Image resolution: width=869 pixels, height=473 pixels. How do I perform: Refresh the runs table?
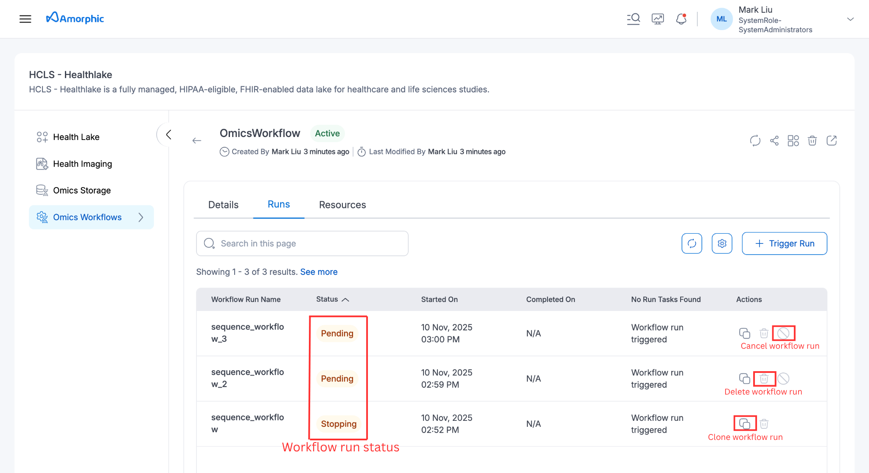[692, 243]
